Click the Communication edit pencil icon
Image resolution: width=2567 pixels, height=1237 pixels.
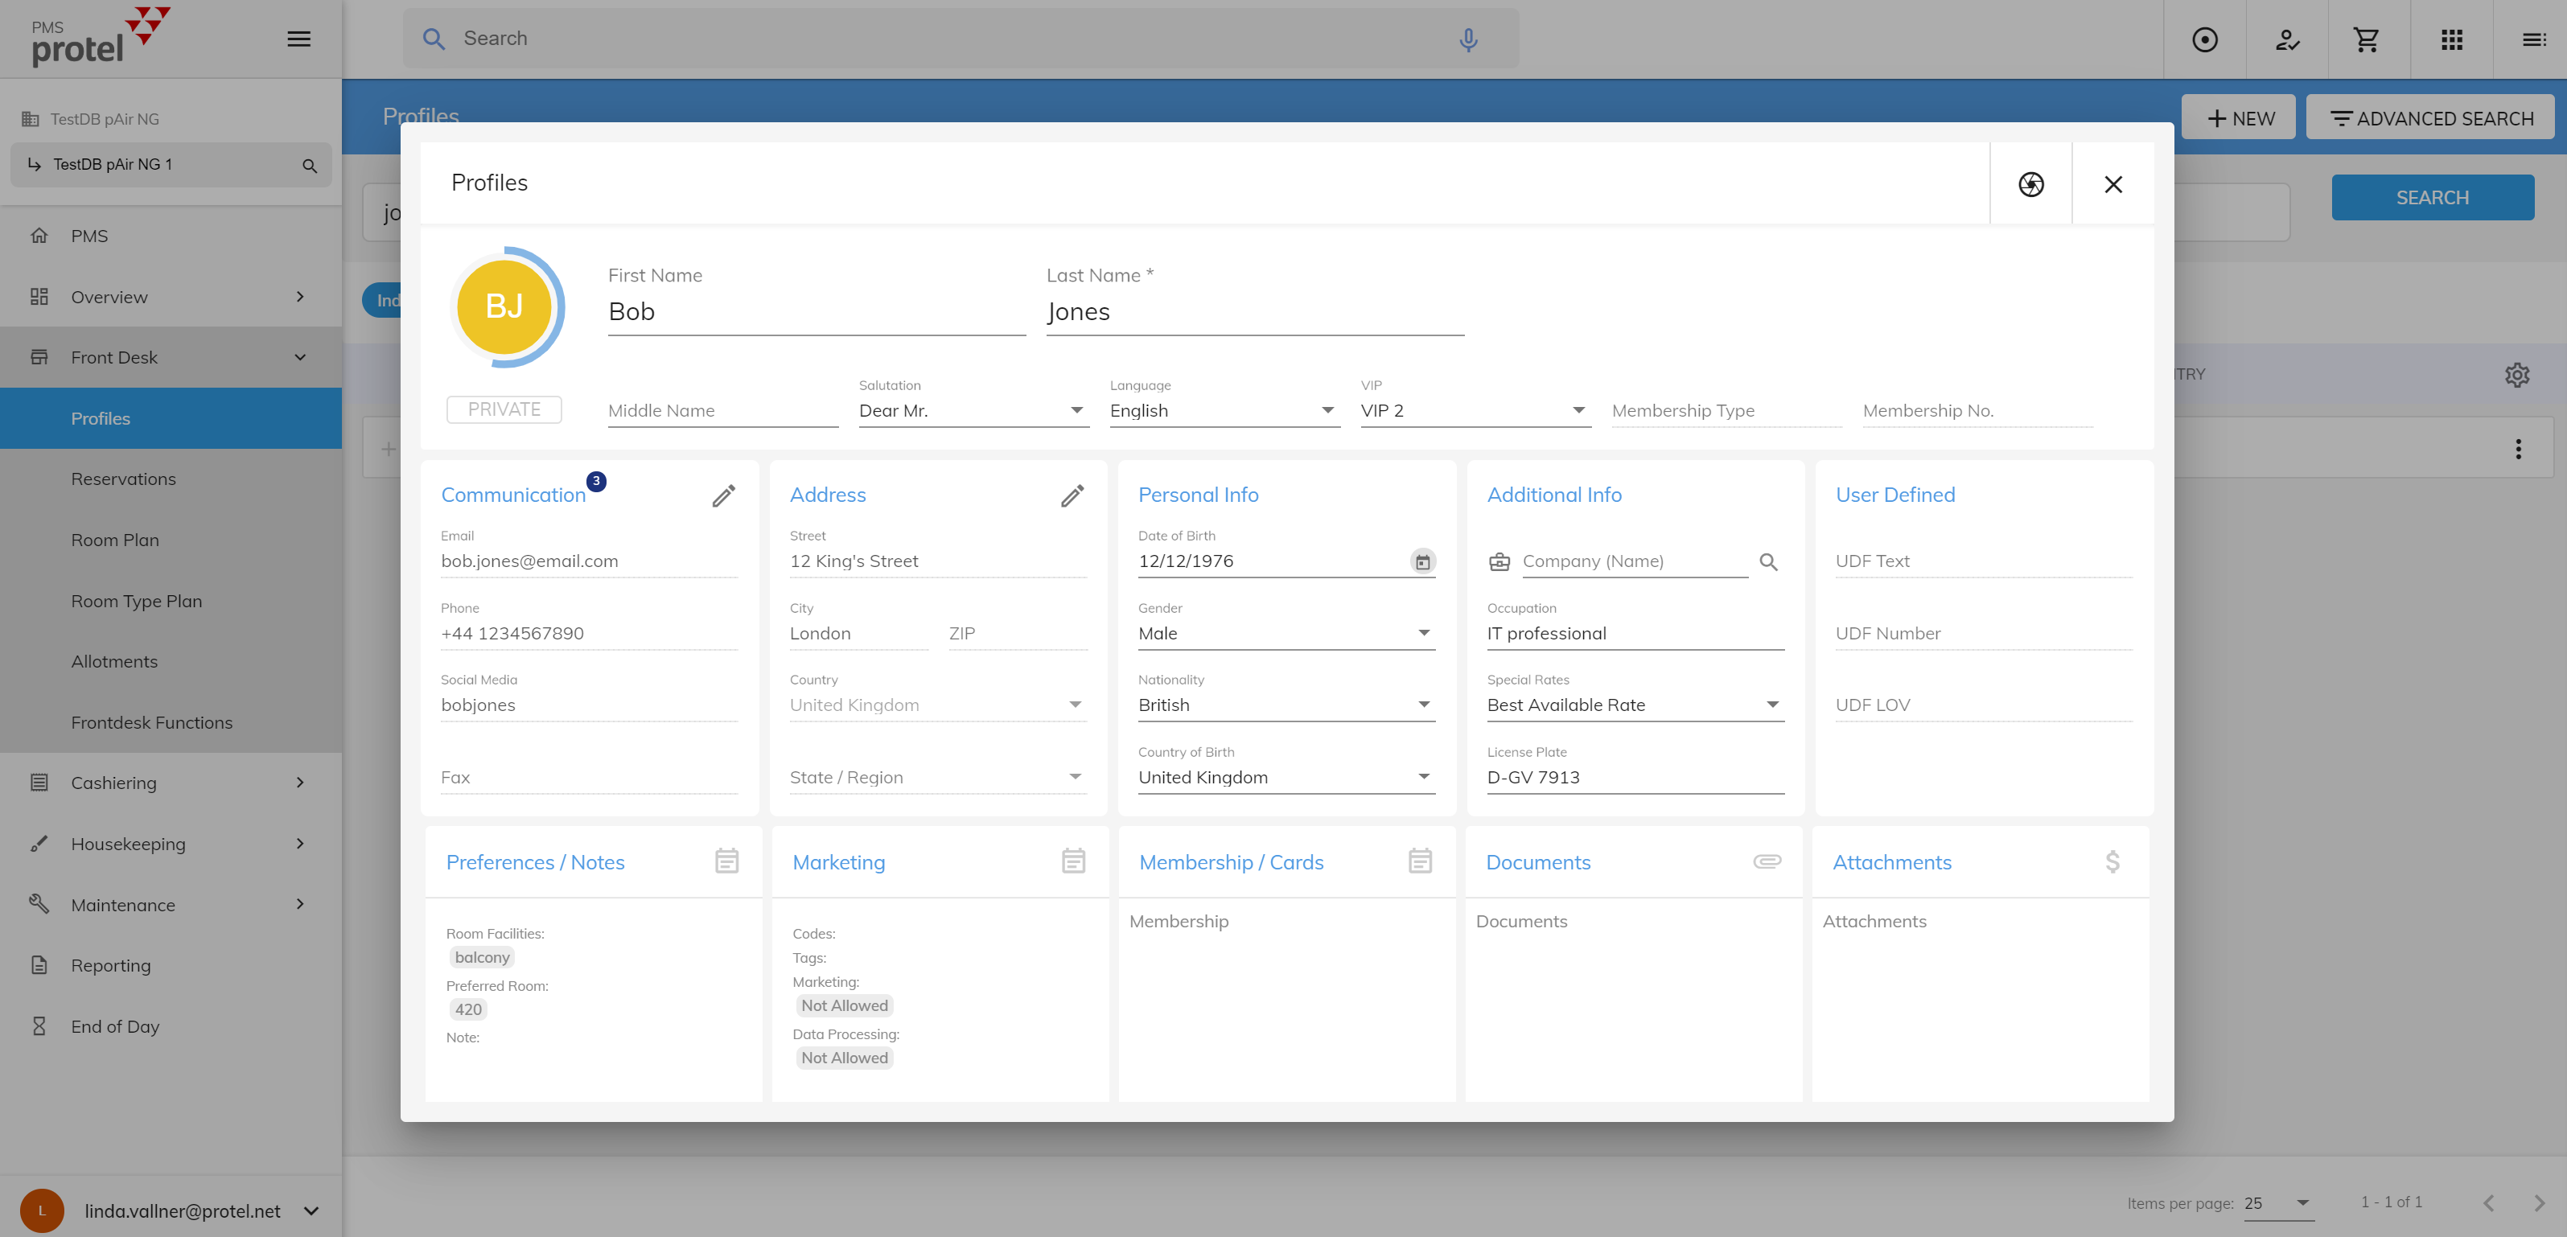[x=723, y=495]
